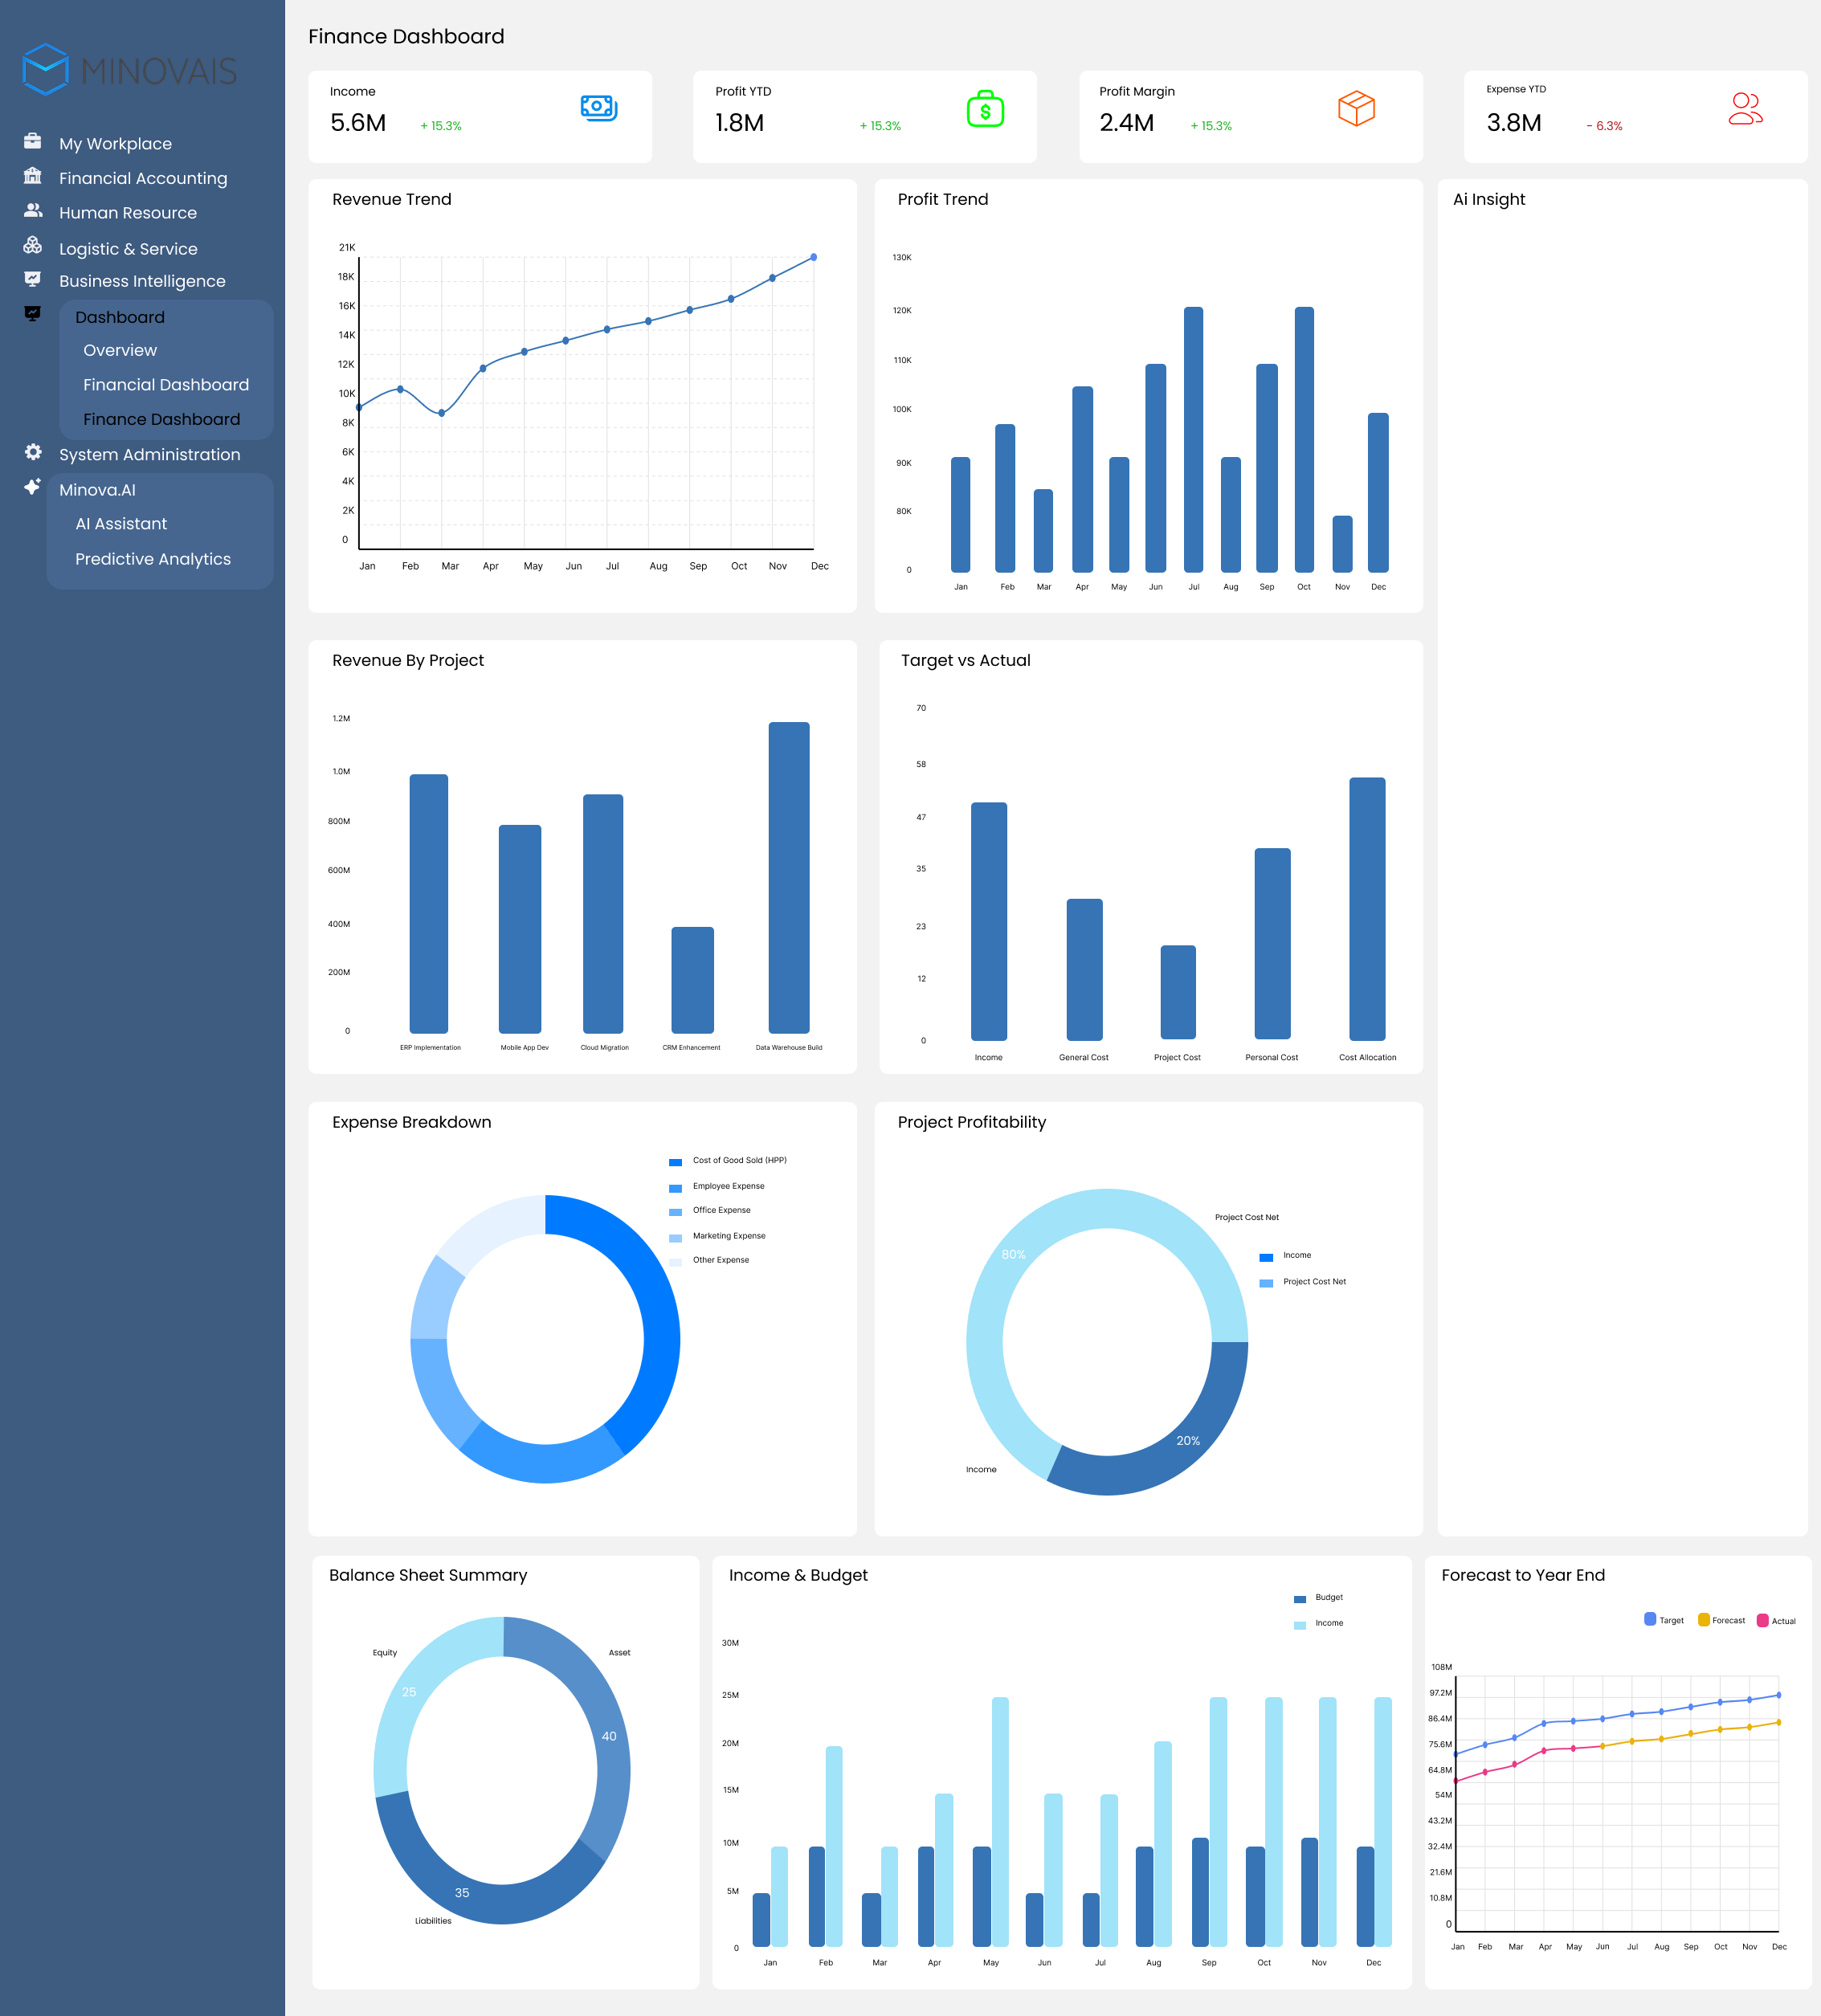The image size is (1821, 2016).
Task: Click the Human Resource people icon
Action: tap(33, 211)
